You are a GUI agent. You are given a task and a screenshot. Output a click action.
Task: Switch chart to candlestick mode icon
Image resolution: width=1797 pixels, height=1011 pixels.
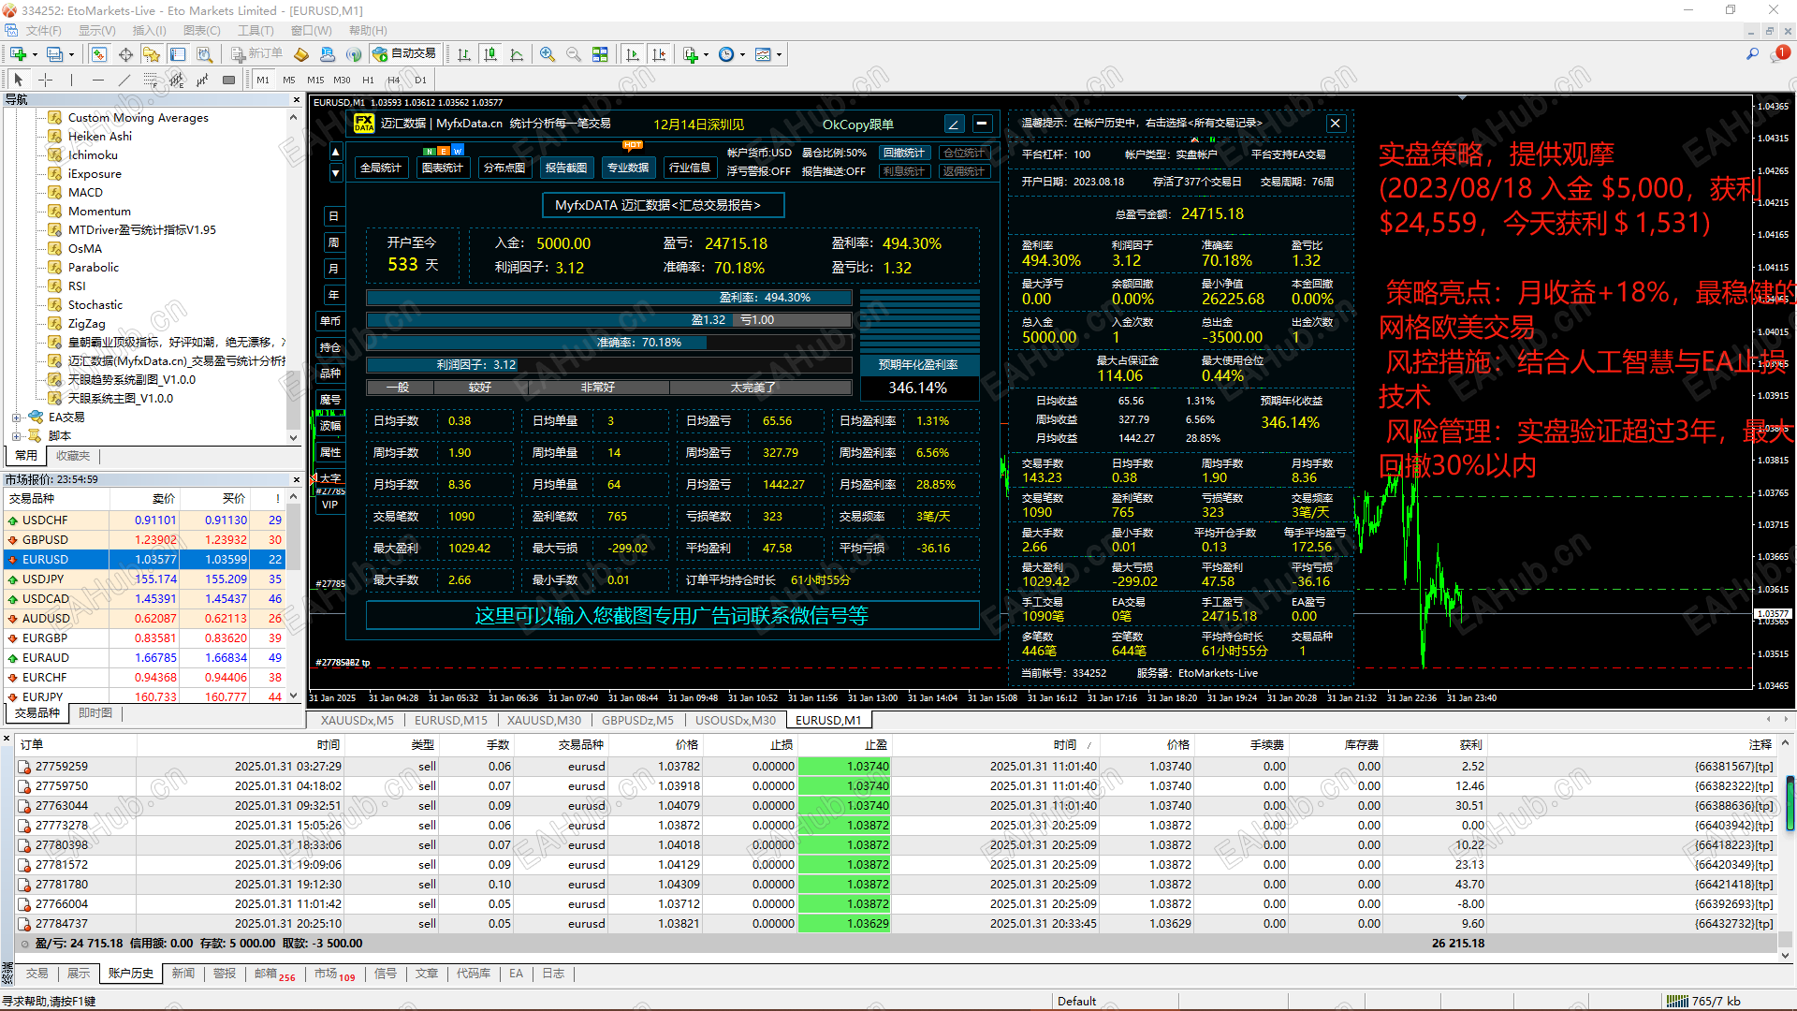[x=490, y=54]
